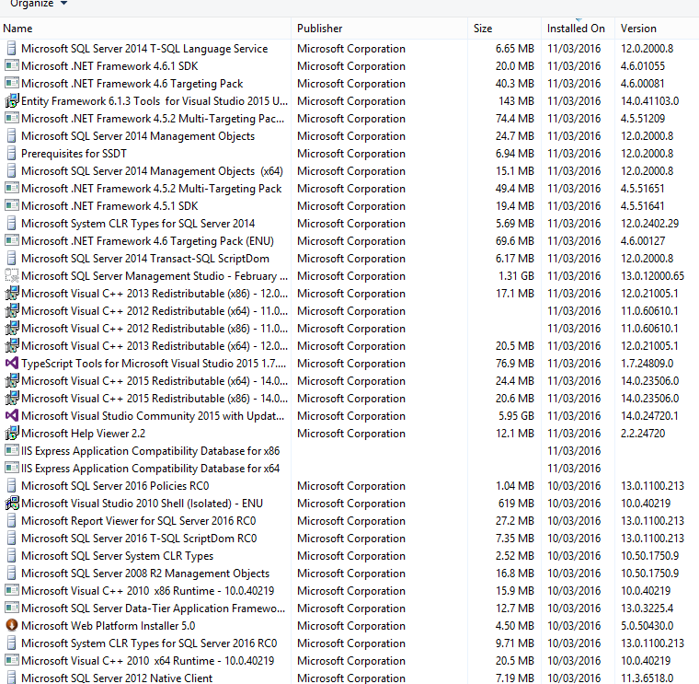The width and height of the screenshot is (699, 684).
Task: Select Microsoft .NET Framework 4.5.2 Multi-Targeting Pack
Action: click(349, 189)
